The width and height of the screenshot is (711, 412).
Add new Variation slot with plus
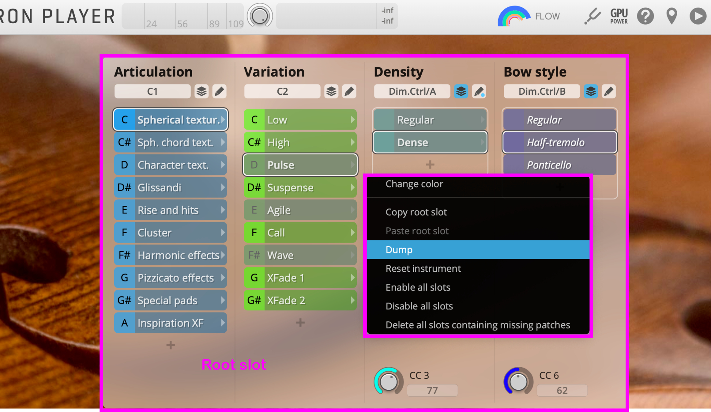click(300, 322)
